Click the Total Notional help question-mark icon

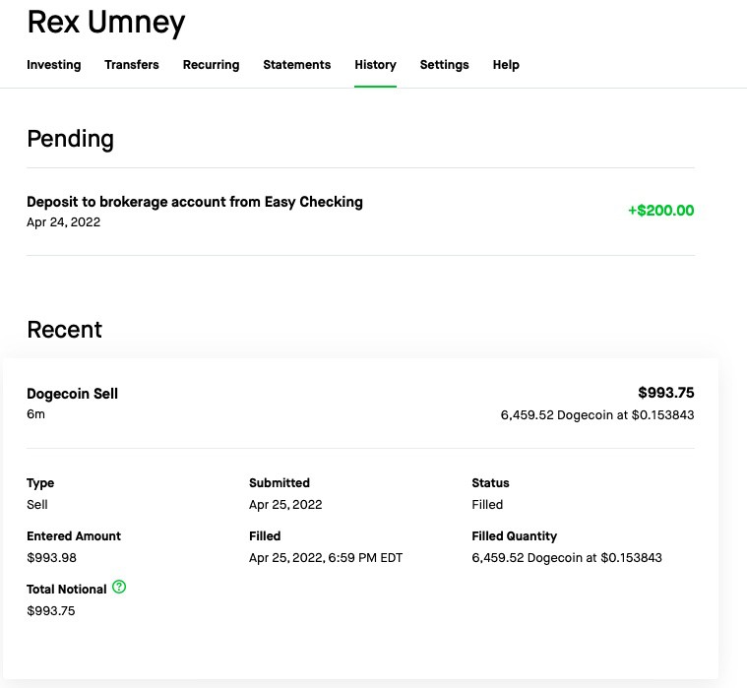tap(119, 588)
